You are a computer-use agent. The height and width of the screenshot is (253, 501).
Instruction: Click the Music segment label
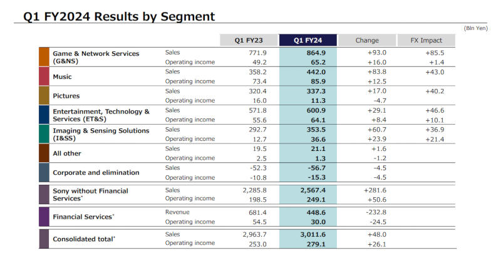(x=62, y=77)
